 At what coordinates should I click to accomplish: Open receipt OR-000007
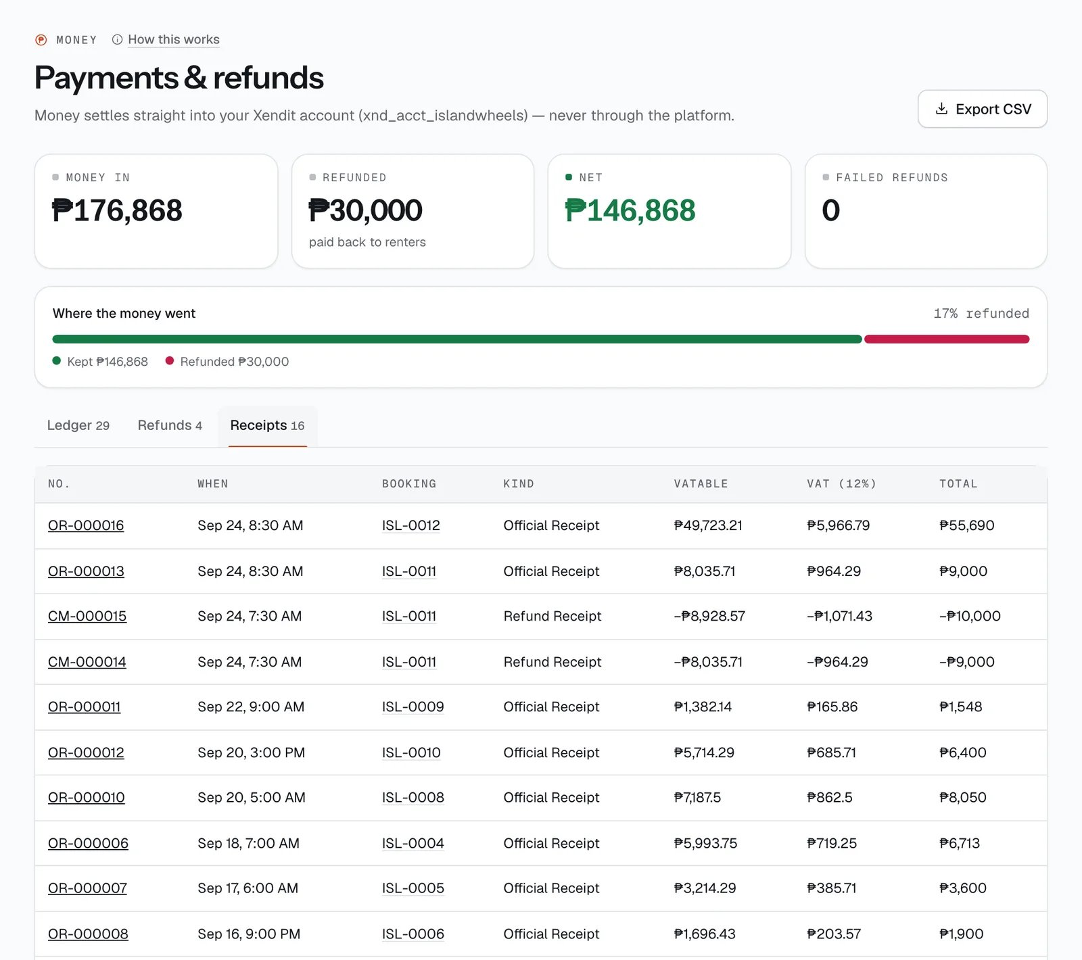pos(87,888)
